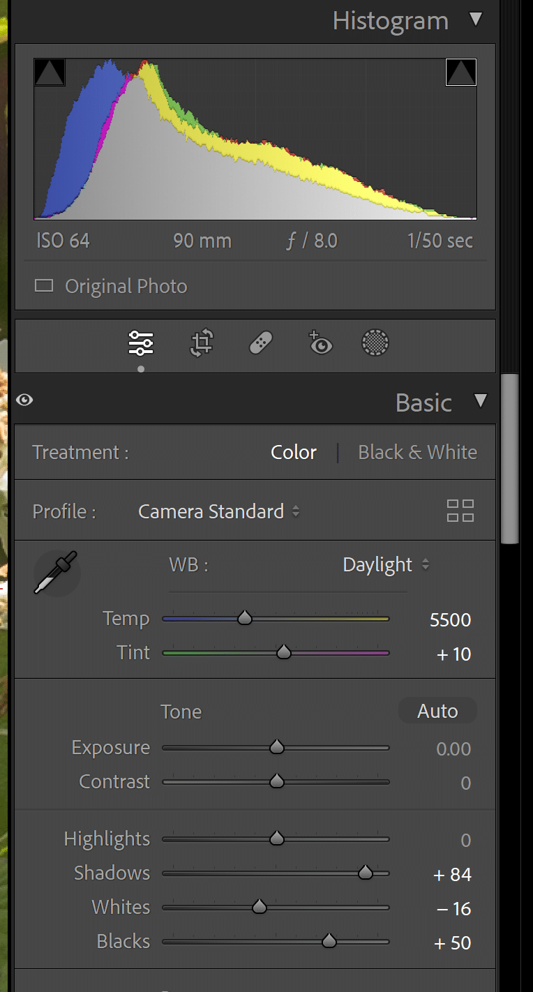Select the Edit sliders tool icon
The image size is (533, 992).
click(x=141, y=343)
